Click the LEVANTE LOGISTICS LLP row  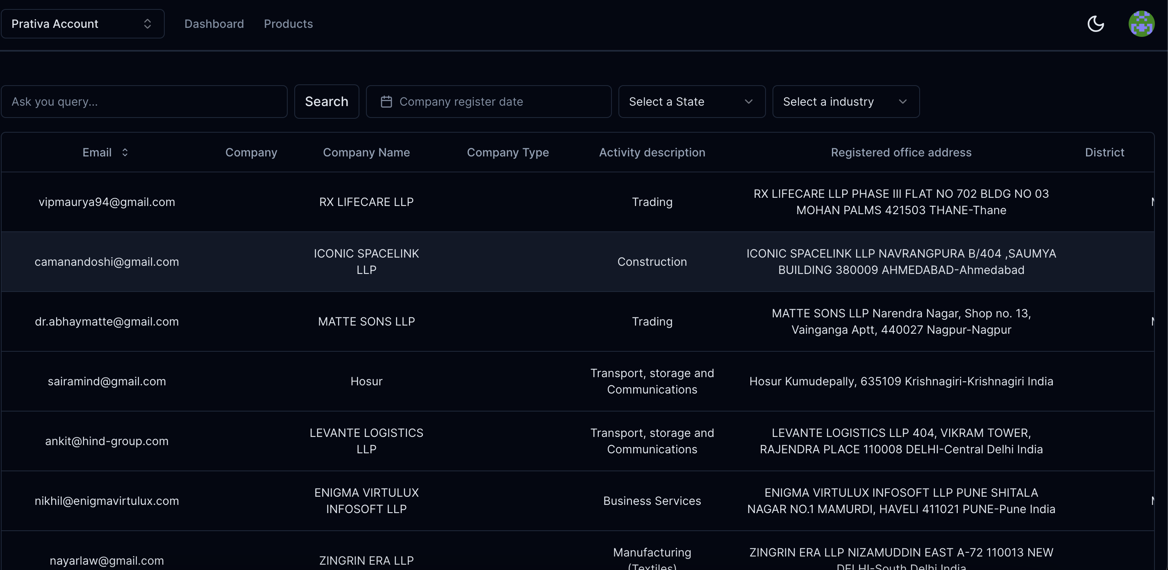[x=366, y=441]
